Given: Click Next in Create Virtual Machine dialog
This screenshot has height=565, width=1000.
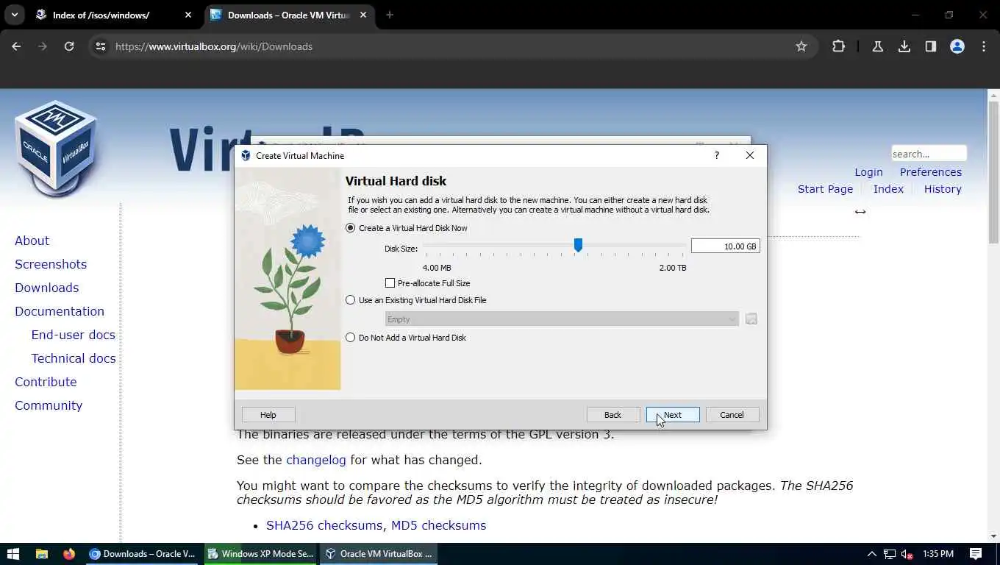Looking at the screenshot, I should 673,415.
